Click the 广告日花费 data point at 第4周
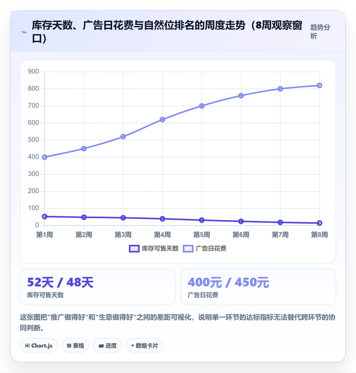 point(162,119)
